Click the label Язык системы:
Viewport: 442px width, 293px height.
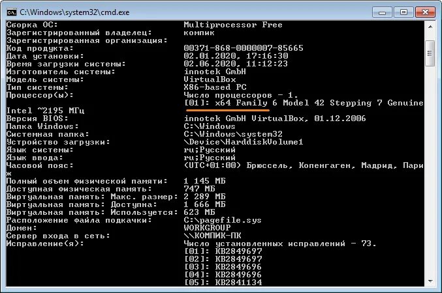[40, 150]
